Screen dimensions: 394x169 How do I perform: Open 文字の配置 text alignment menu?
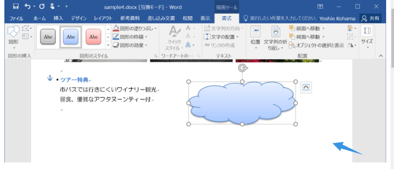[x=221, y=37]
